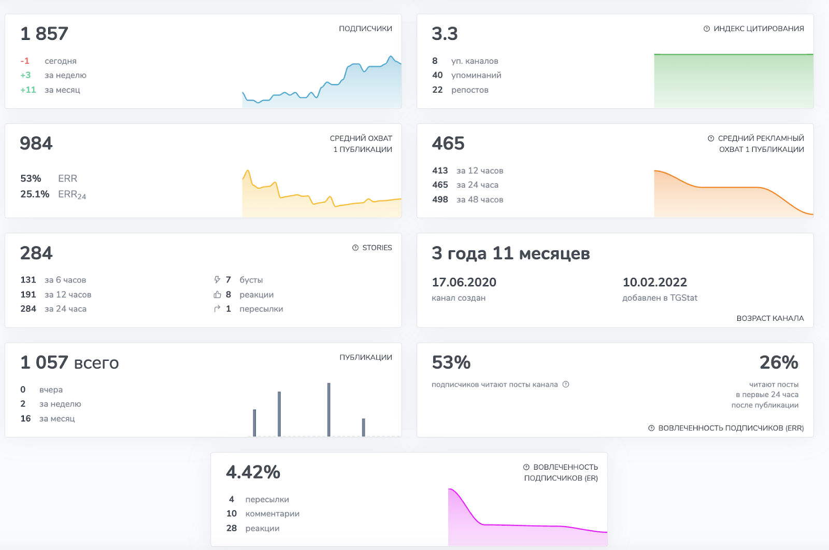This screenshot has height=550, width=829.
Task: Click 'пересылки' label in Stories card
Action: coord(261,309)
